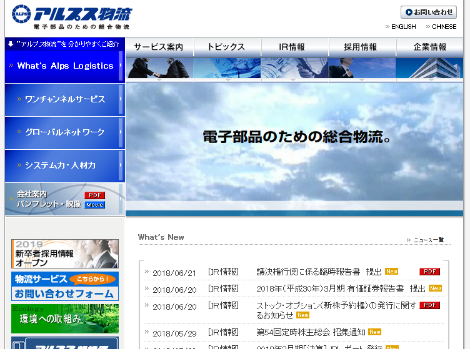Open the 会社案内 パンフレット・映像 item
Screen dimensions: 470x349
tap(65, 199)
